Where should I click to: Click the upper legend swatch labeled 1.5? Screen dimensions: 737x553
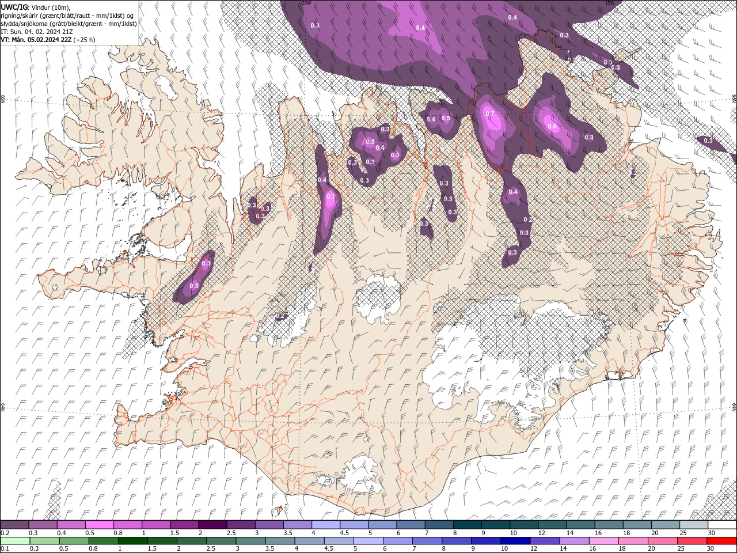coord(184,524)
